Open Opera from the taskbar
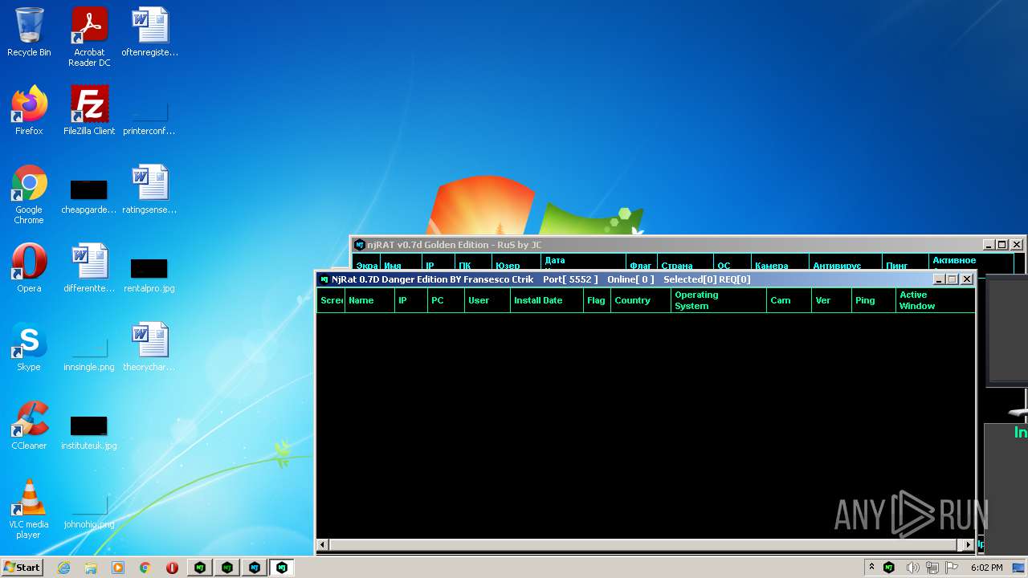The height and width of the screenshot is (578, 1028). (x=172, y=568)
